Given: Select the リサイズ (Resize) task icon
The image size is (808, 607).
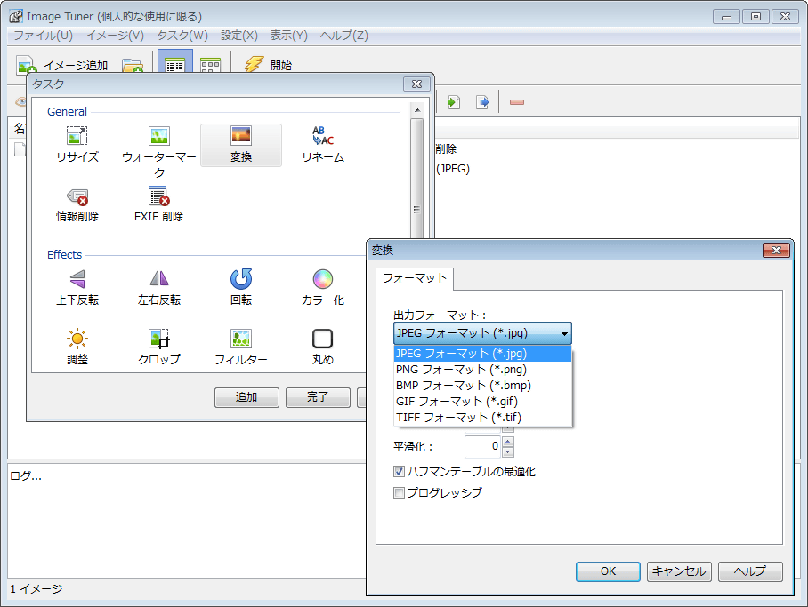Looking at the screenshot, I should click(x=77, y=145).
